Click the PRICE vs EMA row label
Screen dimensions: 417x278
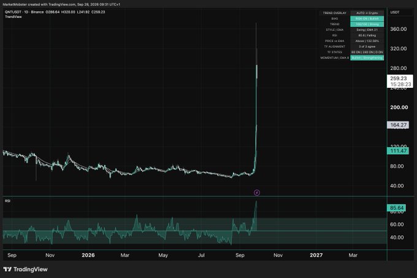335,41
